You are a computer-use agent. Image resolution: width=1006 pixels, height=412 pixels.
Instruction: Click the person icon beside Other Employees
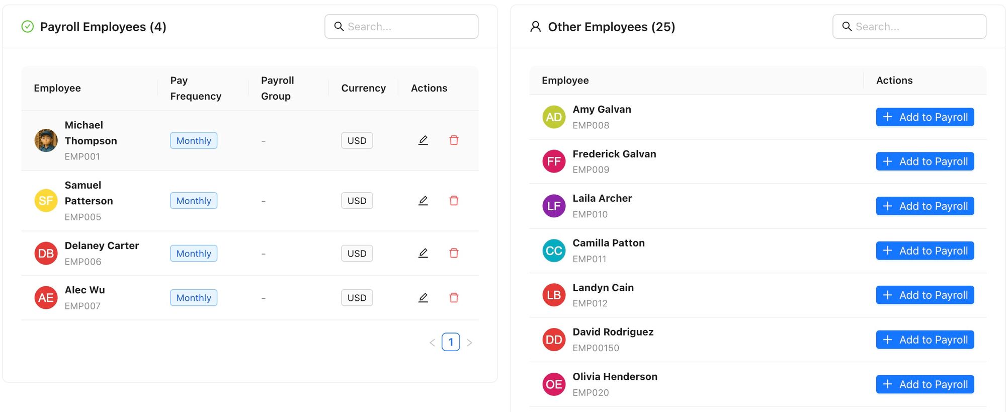pos(535,26)
